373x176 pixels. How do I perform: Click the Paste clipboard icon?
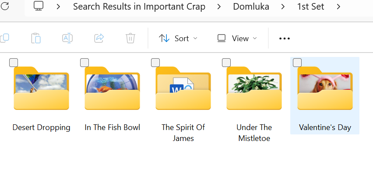point(36,39)
